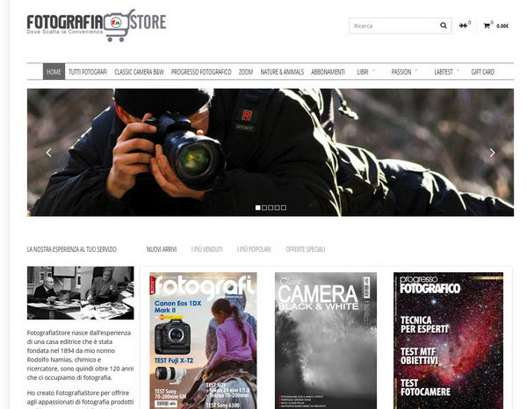Select the first slider dot
The width and height of the screenshot is (527, 409).
(x=257, y=208)
